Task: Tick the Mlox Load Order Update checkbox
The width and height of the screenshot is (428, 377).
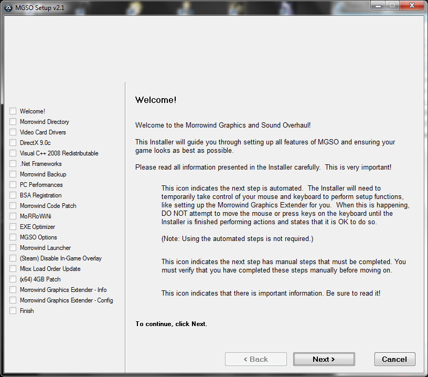Action: click(13, 269)
